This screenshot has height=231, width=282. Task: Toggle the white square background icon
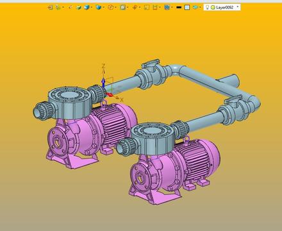click(x=187, y=8)
